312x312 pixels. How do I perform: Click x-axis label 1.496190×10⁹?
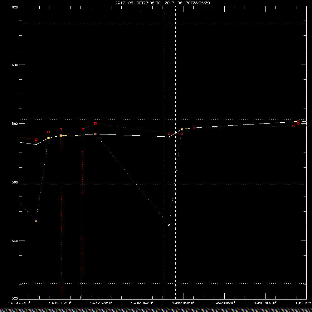click(266, 303)
